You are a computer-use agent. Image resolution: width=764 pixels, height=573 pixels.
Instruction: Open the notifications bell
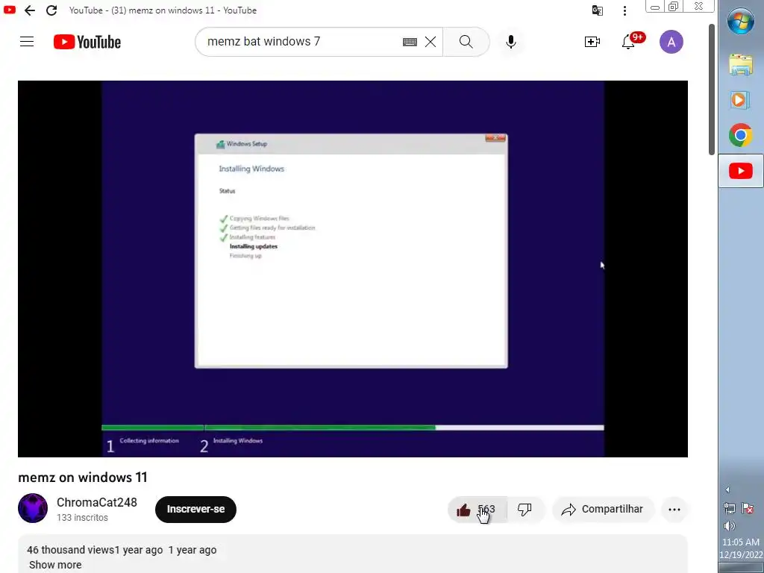pos(628,43)
